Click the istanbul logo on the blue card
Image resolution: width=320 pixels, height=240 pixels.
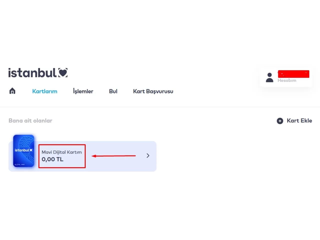[23, 150]
